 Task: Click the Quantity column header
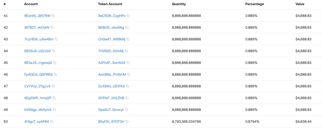[179, 4]
